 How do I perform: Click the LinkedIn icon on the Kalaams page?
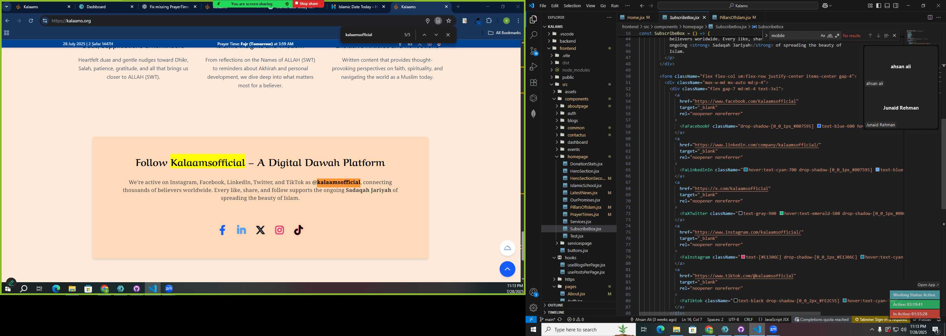click(x=241, y=230)
